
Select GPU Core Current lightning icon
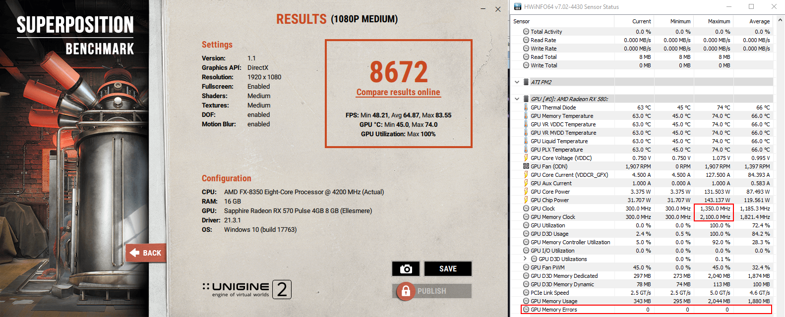coord(526,175)
